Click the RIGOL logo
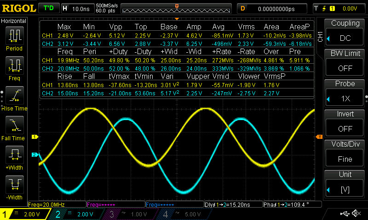This screenshot has width=368, height=220. click(x=18, y=8)
